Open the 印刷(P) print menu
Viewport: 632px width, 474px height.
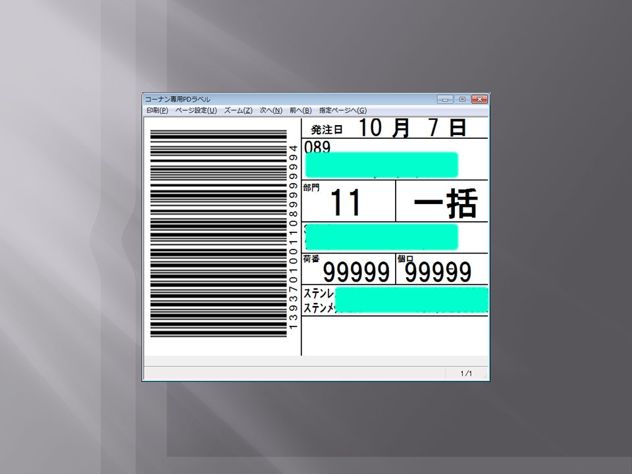[x=156, y=110]
